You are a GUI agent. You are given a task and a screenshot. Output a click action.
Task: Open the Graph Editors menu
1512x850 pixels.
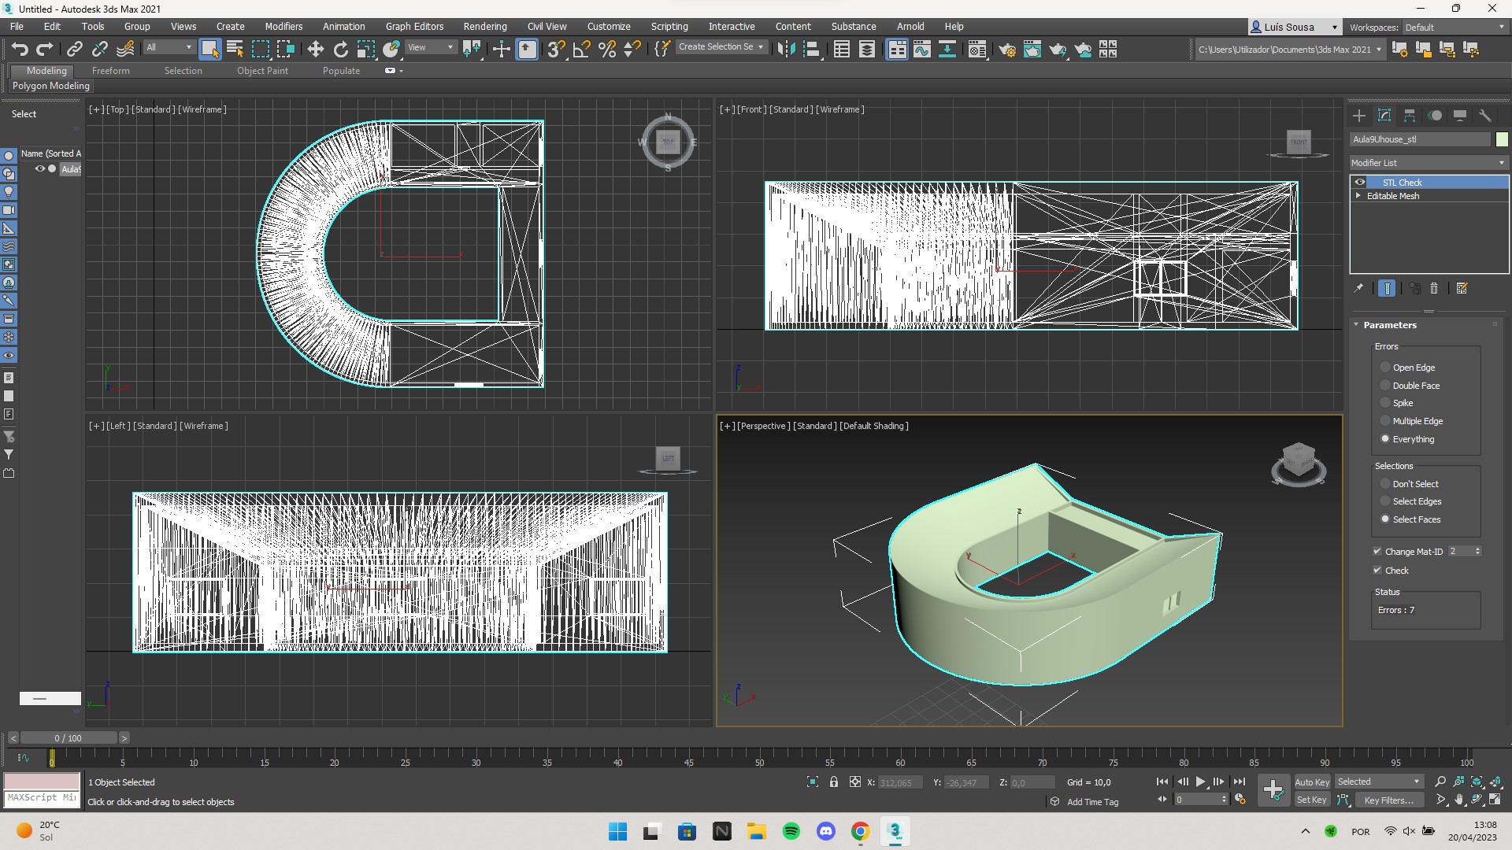click(414, 26)
